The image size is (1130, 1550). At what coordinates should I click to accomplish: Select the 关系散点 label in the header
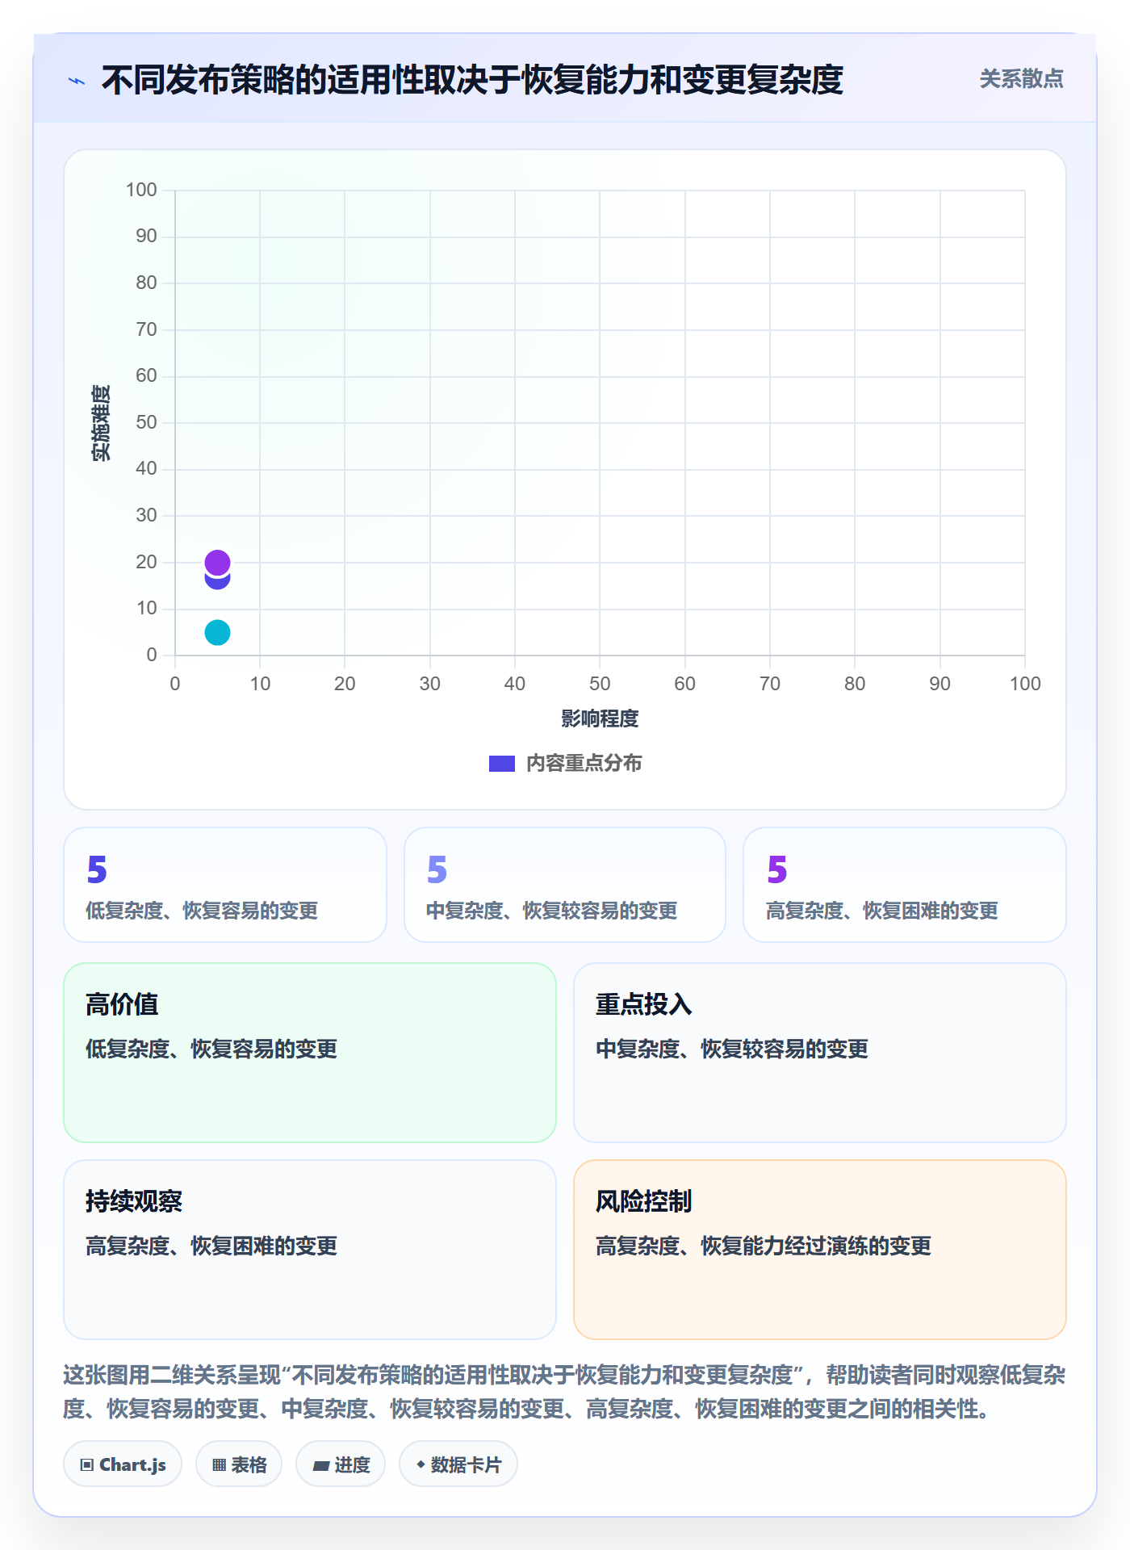tap(1021, 79)
